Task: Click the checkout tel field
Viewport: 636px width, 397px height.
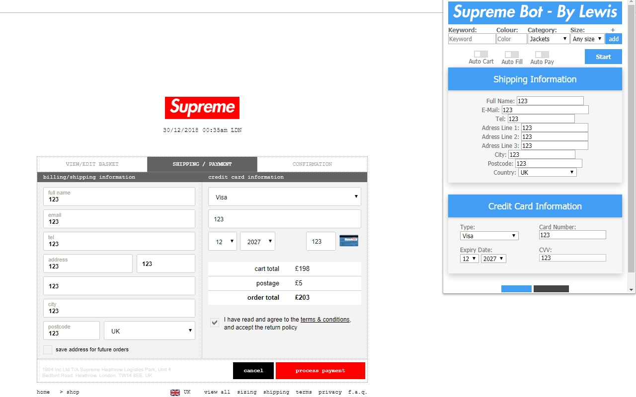Action: (119, 241)
